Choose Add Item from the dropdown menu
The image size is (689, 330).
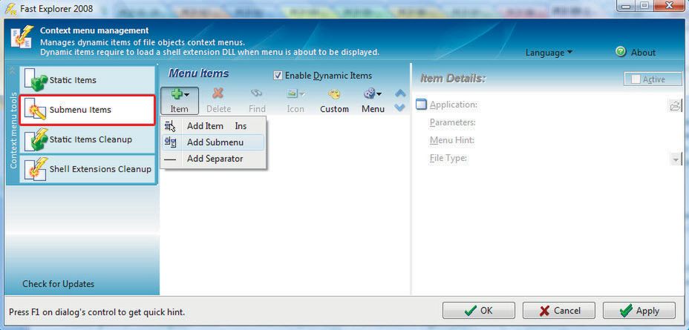click(x=214, y=126)
